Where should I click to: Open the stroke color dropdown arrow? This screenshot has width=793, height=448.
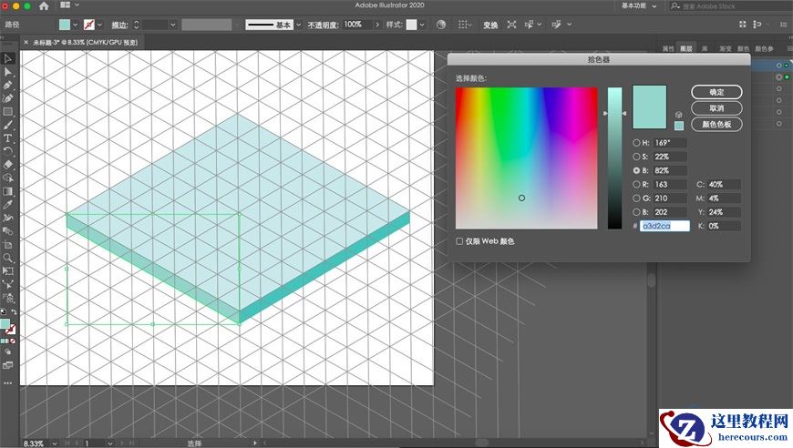99,25
